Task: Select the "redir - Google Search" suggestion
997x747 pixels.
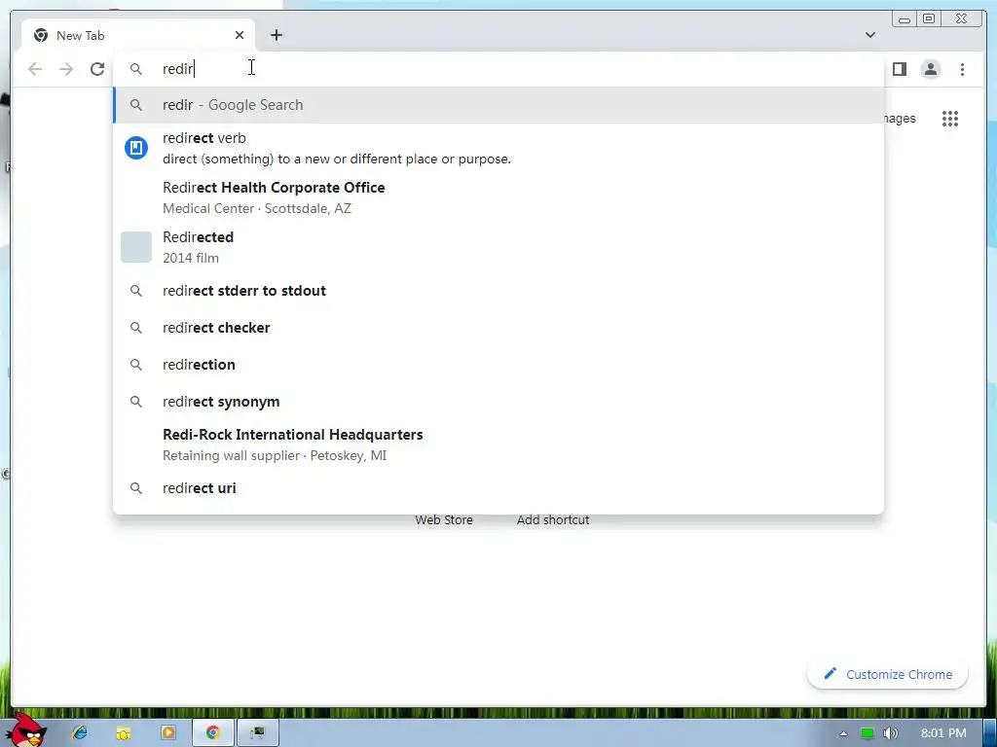Action: pyautogui.click(x=498, y=105)
